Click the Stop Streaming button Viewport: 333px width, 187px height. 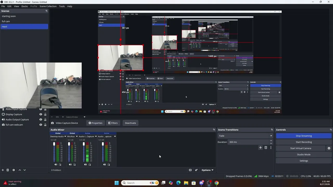[x=304, y=136]
